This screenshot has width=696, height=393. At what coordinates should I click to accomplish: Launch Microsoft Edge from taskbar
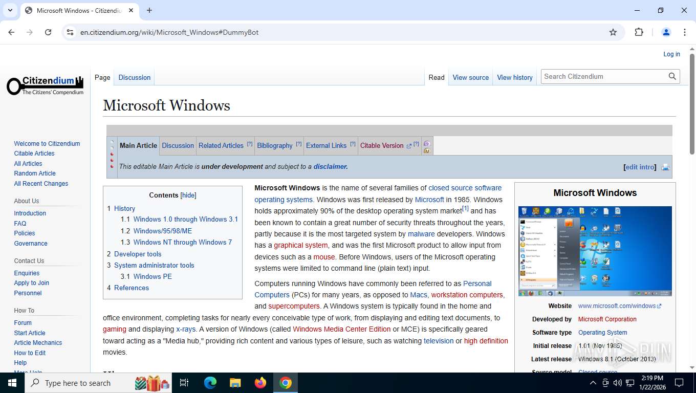[210, 383]
